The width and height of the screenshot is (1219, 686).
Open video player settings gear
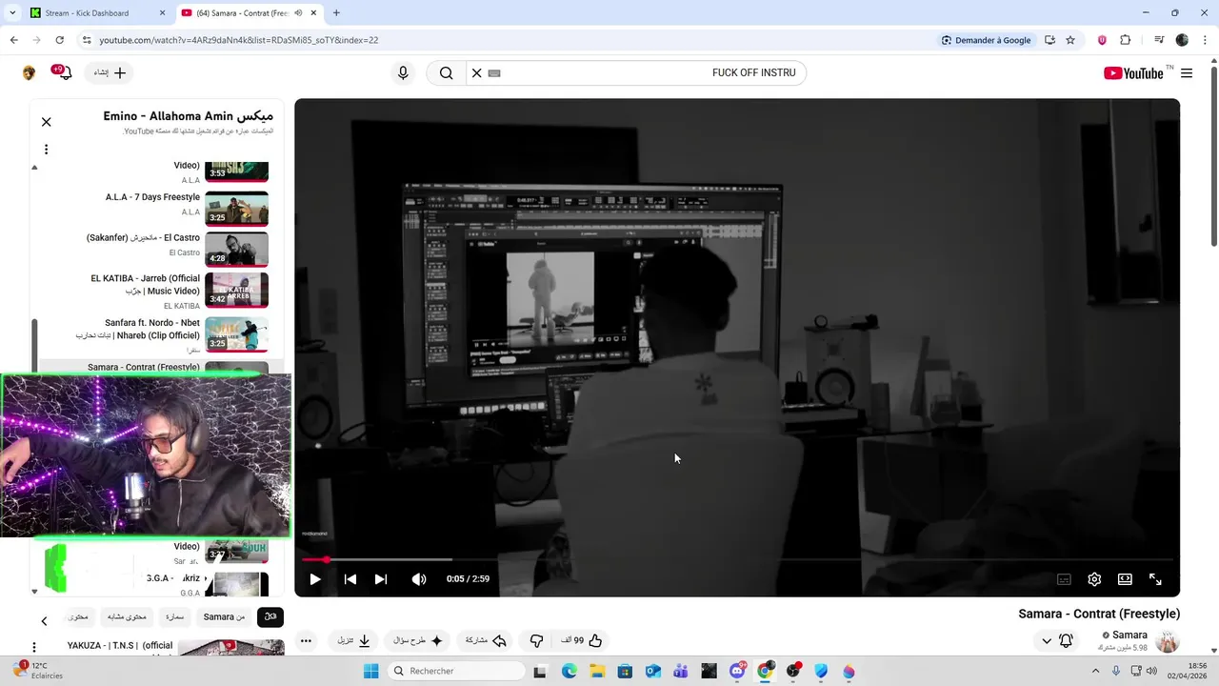point(1094,579)
